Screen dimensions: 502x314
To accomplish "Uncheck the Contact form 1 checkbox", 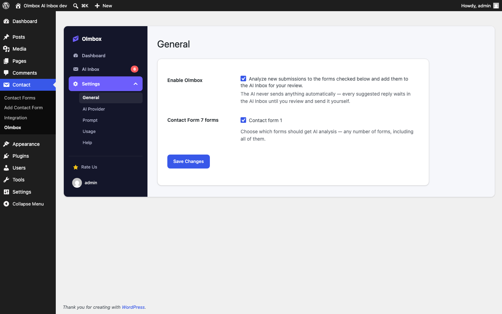I will tap(243, 120).
